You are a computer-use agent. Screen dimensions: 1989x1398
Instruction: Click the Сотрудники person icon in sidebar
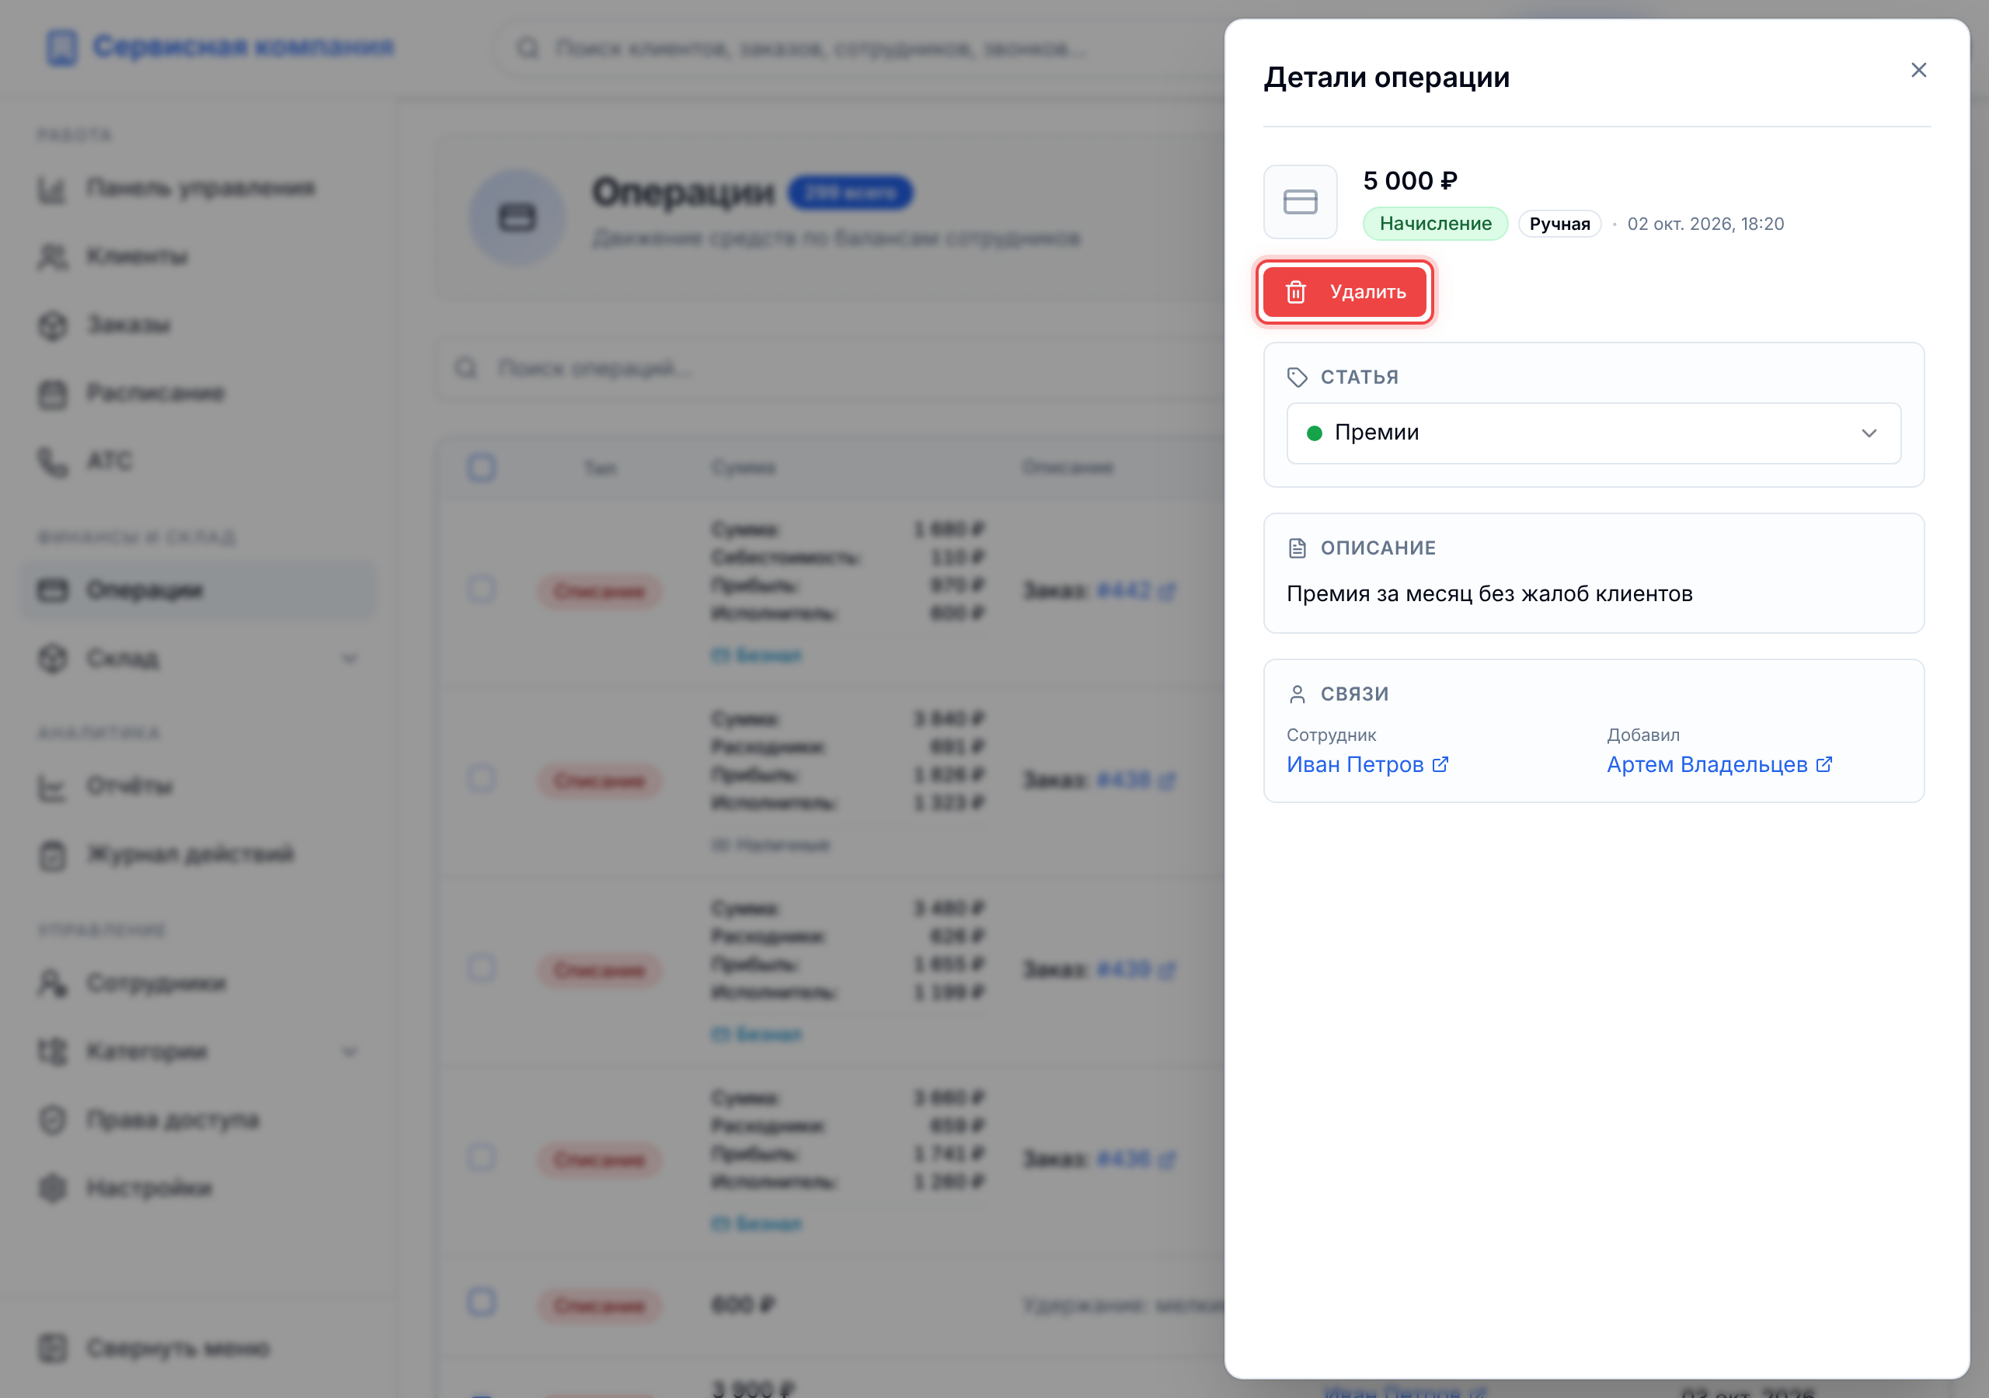pos(53,983)
